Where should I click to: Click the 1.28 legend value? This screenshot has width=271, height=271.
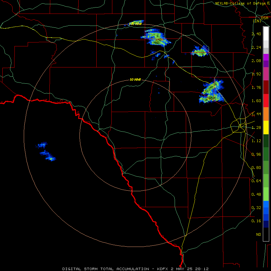(x=256, y=128)
